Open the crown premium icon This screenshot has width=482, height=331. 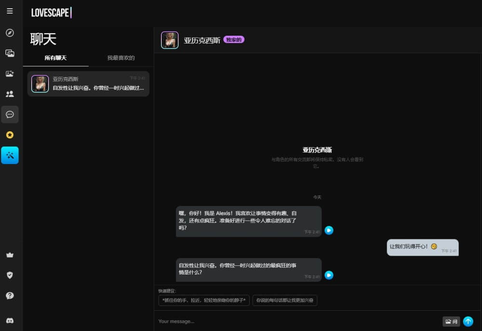point(10,255)
